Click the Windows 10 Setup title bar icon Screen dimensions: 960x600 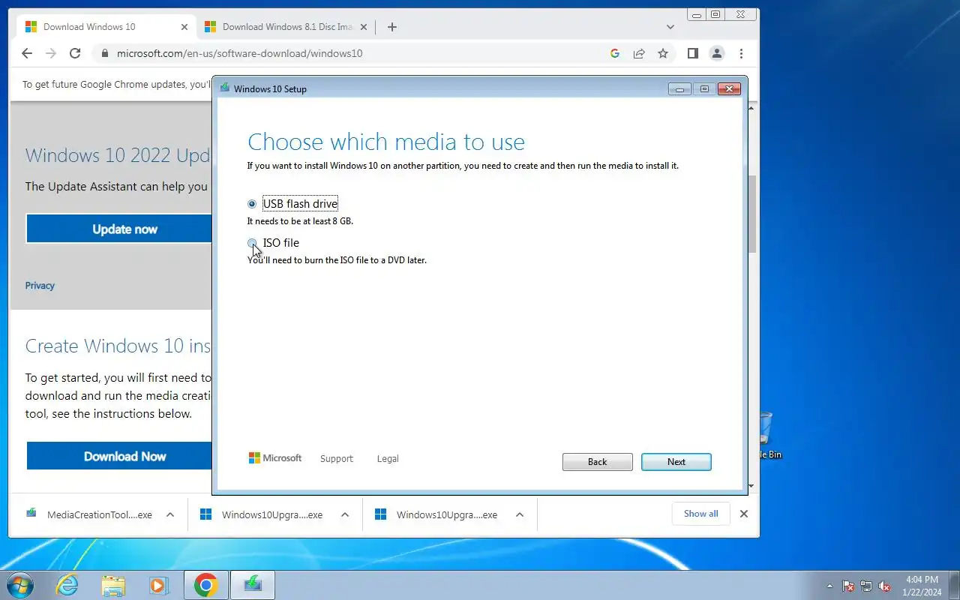[x=224, y=88]
